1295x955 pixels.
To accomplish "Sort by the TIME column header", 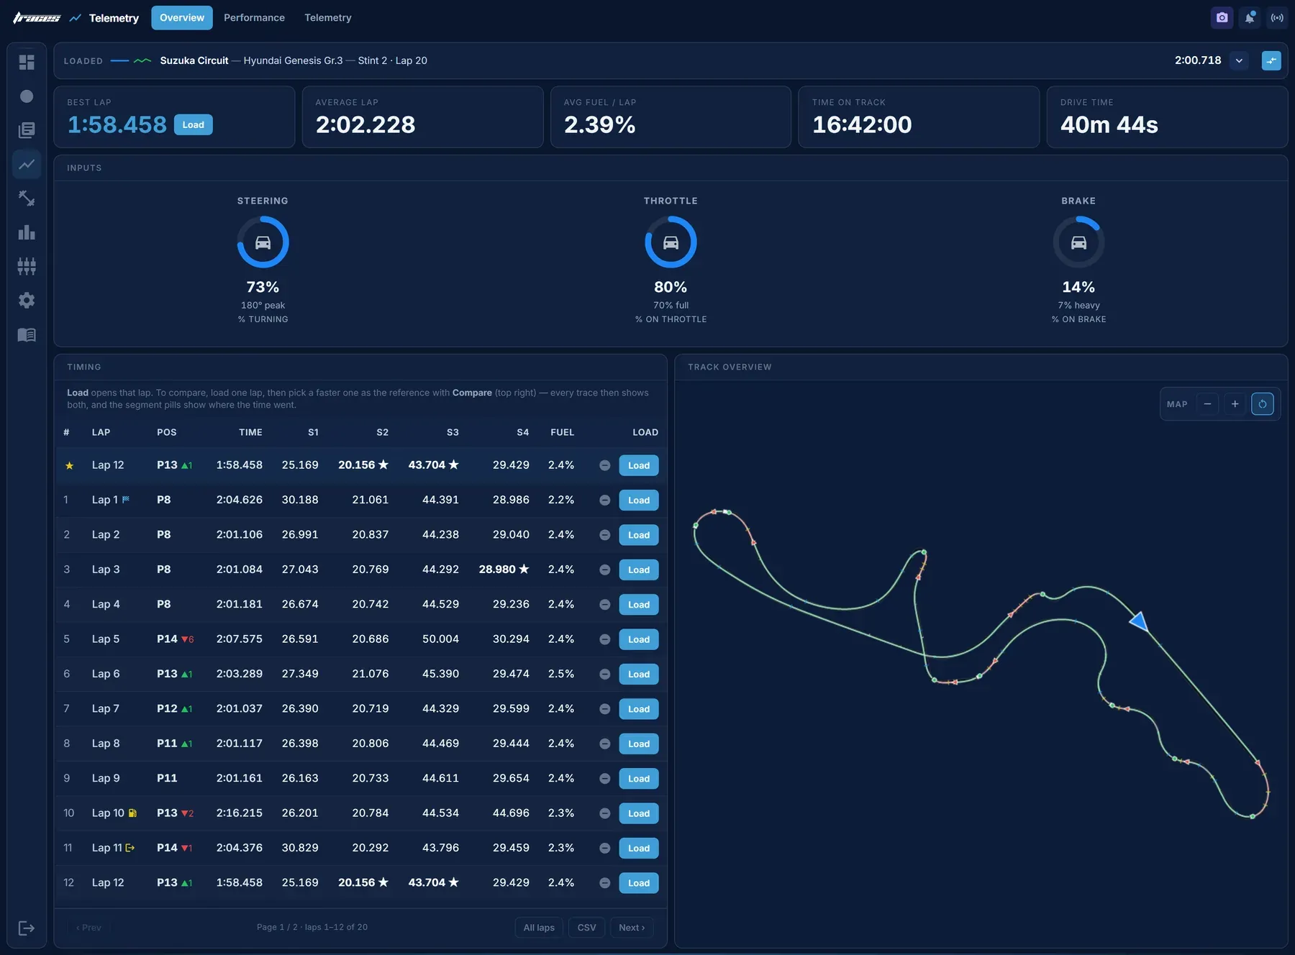I will point(250,432).
